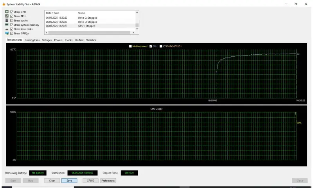The height and width of the screenshot is (188, 313).
Task: Click the log horizontal scrollbar thumb
Action: (x=89, y=32)
